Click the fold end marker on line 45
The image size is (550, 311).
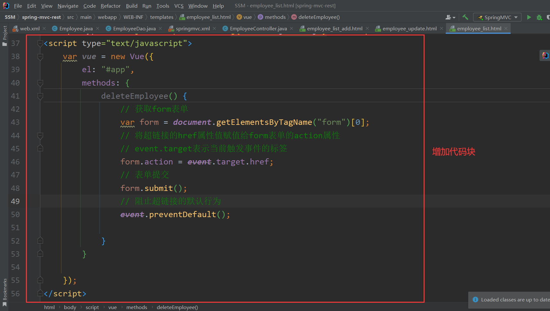point(40,148)
